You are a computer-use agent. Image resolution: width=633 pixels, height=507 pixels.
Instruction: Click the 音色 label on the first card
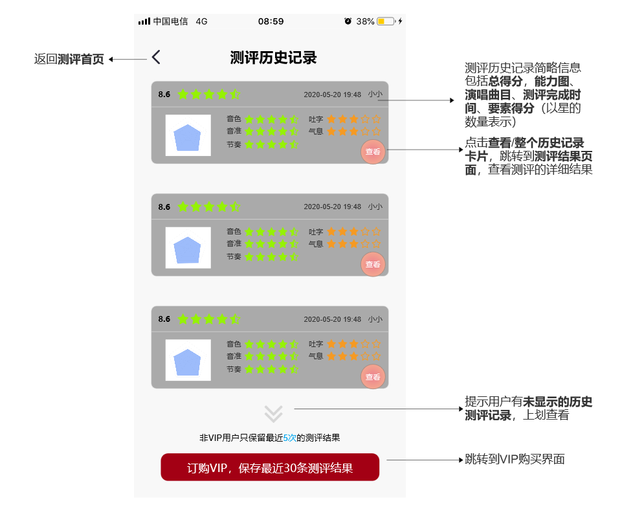tap(234, 118)
